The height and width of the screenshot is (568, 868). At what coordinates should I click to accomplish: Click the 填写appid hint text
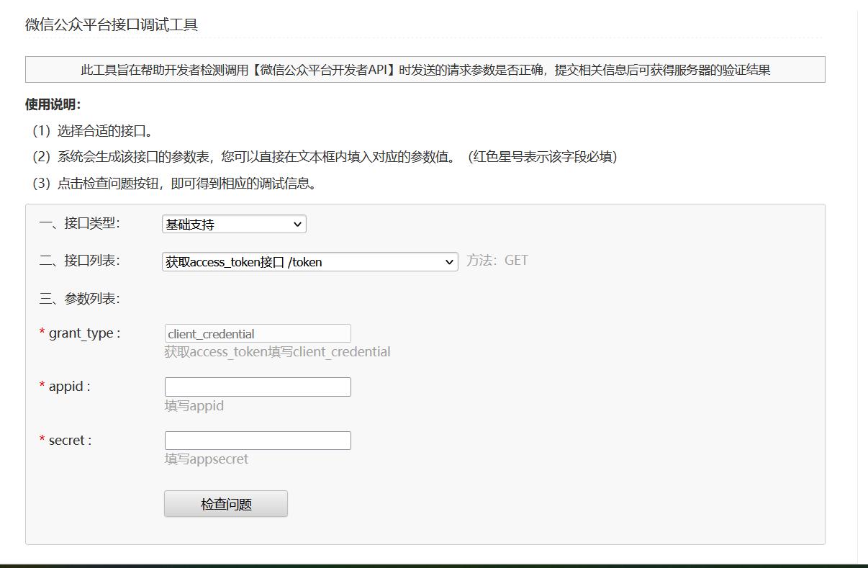coord(193,405)
